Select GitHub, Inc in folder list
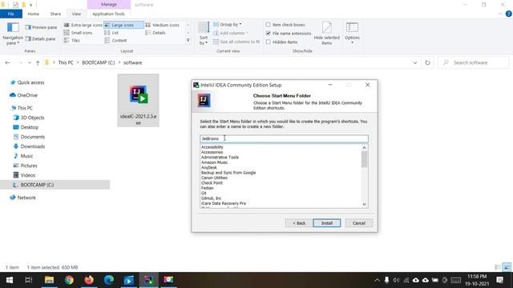Viewport: 513px width, 288px height. point(211,198)
